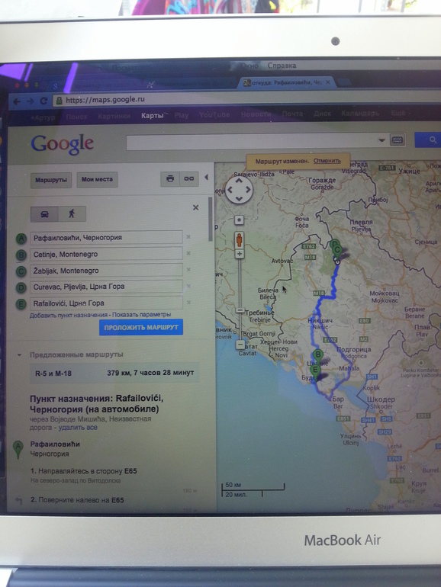441x587 pixels.
Task: Click map marker B near Cetinje
Action: 317,357
